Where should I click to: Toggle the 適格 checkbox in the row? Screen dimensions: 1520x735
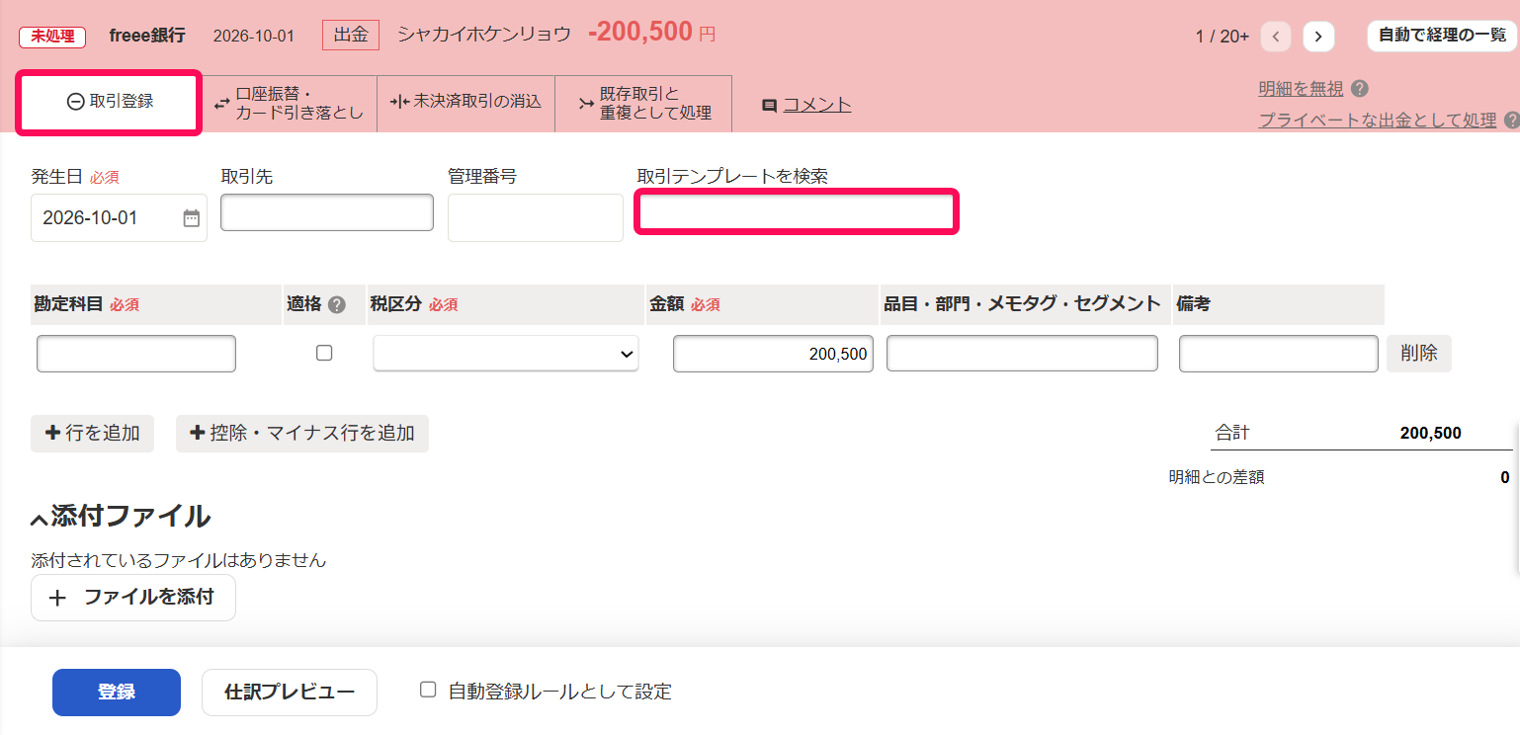tap(324, 353)
